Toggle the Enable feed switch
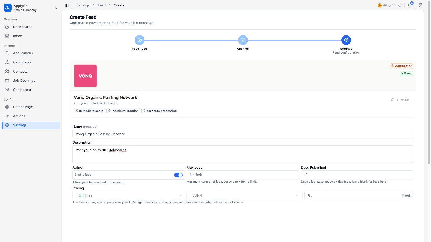431x242 pixels. tap(178, 175)
